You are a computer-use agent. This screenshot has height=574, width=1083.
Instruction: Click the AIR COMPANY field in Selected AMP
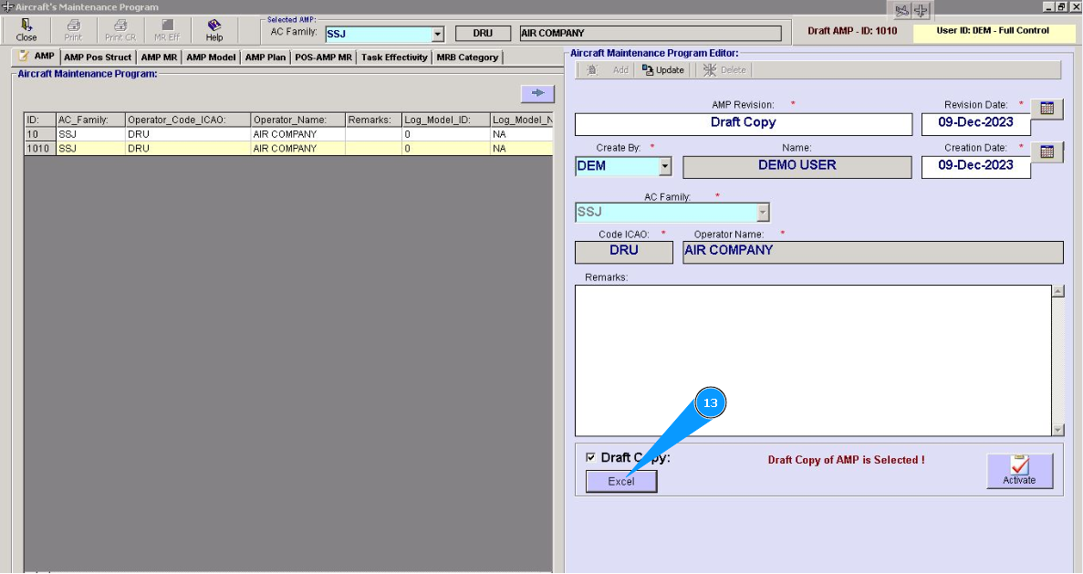[651, 33]
